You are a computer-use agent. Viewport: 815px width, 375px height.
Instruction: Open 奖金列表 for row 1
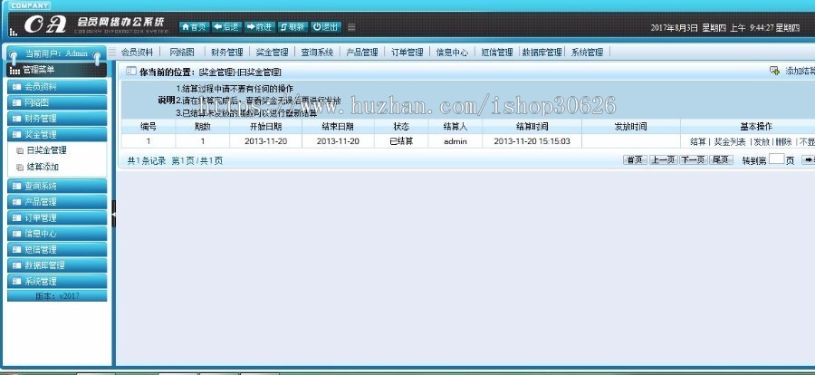pyautogui.click(x=730, y=141)
